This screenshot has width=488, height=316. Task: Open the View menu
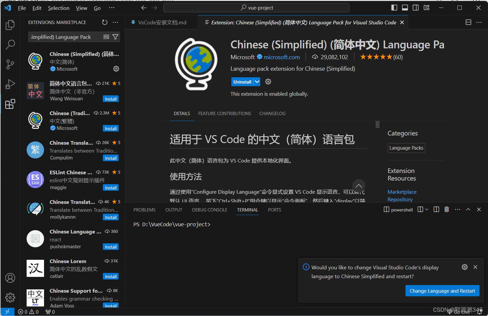(x=81, y=8)
